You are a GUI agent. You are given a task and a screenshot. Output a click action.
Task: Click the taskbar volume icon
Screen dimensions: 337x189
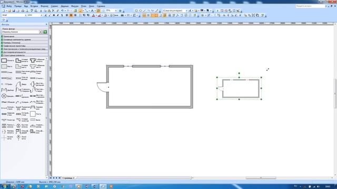318,187
